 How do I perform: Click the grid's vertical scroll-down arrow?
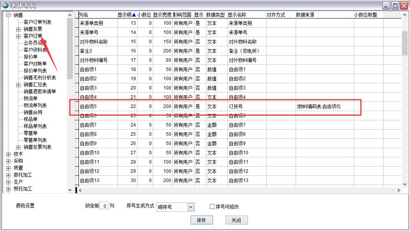[x=405, y=184]
